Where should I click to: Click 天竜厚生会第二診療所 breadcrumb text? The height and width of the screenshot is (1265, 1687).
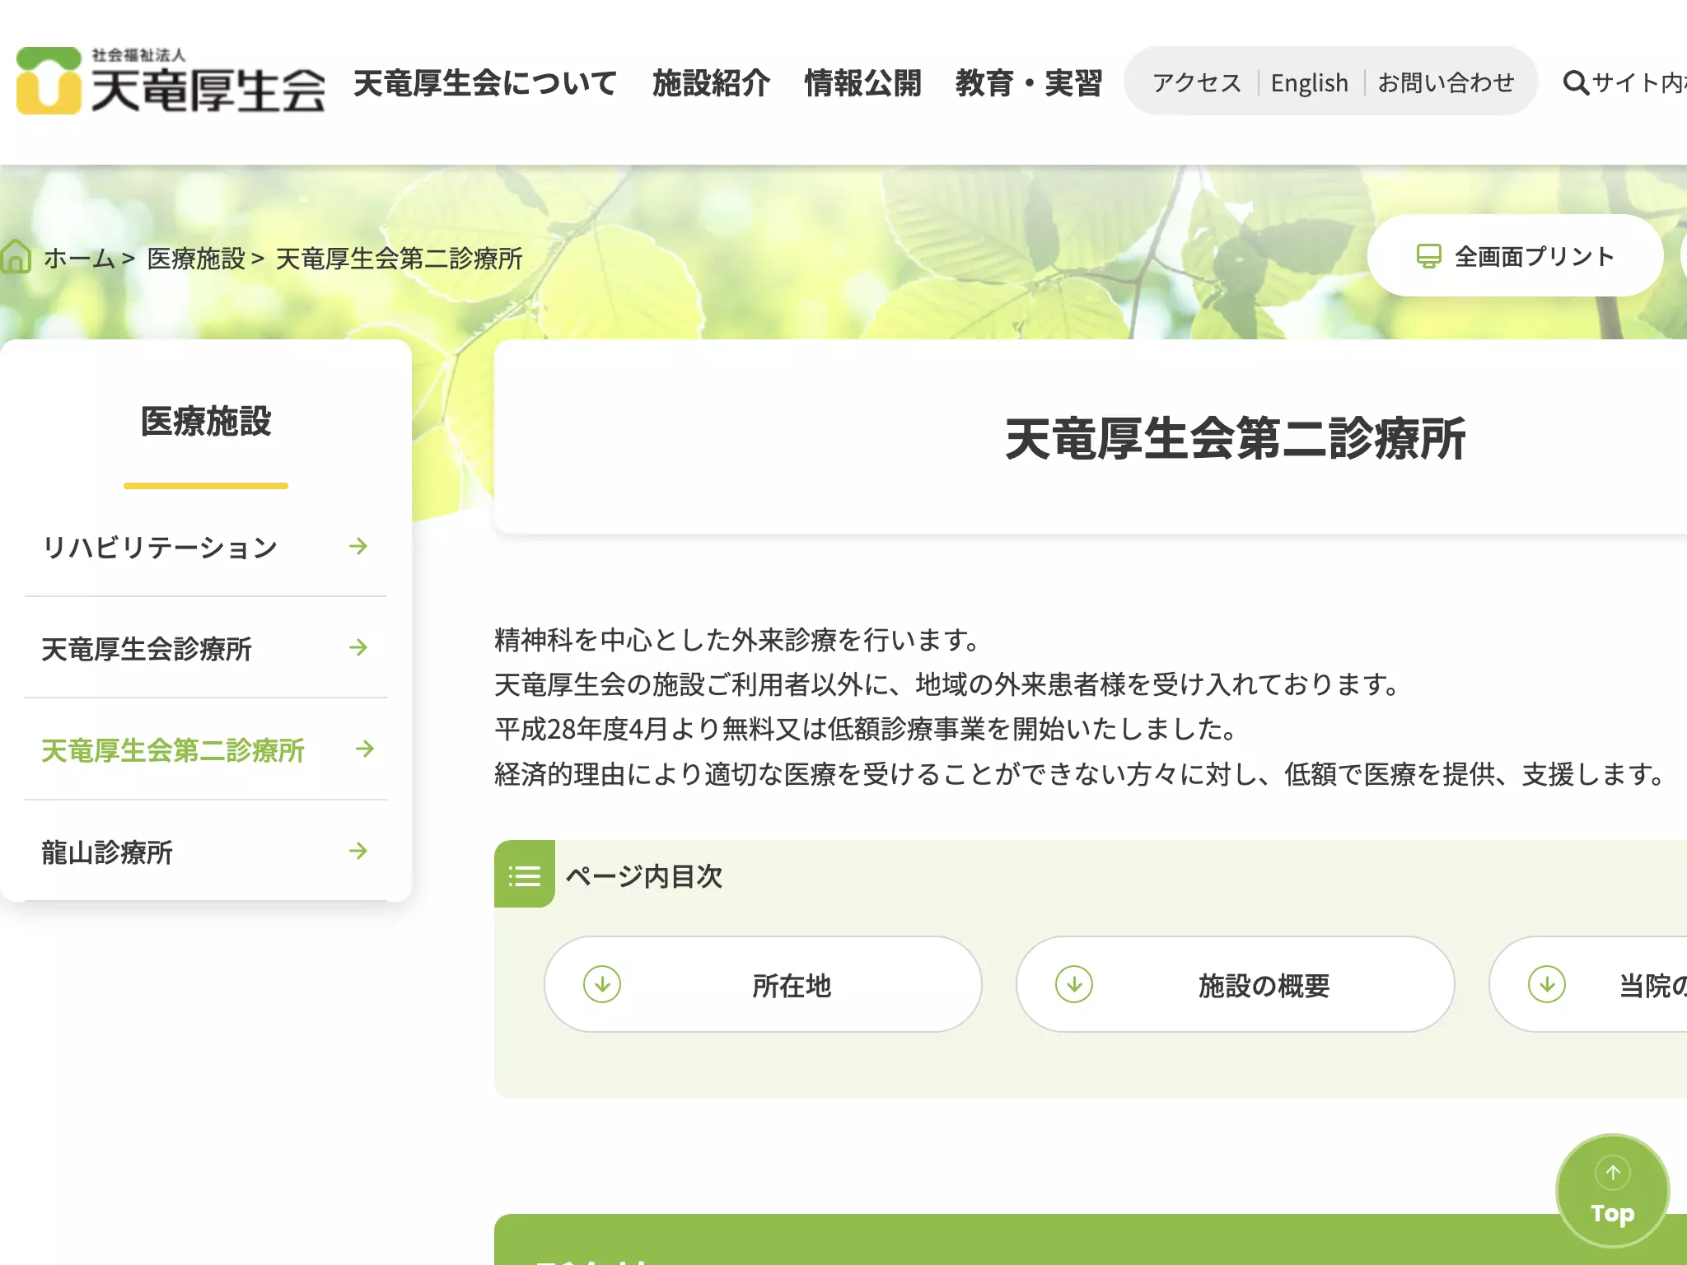(x=399, y=258)
